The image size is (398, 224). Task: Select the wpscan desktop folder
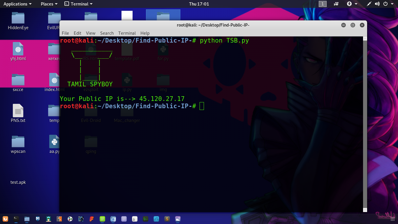click(x=18, y=145)
